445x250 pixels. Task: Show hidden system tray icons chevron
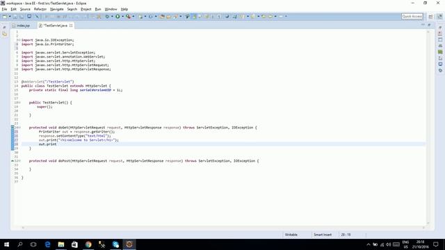pyautogui.click(x=368, y=244)
